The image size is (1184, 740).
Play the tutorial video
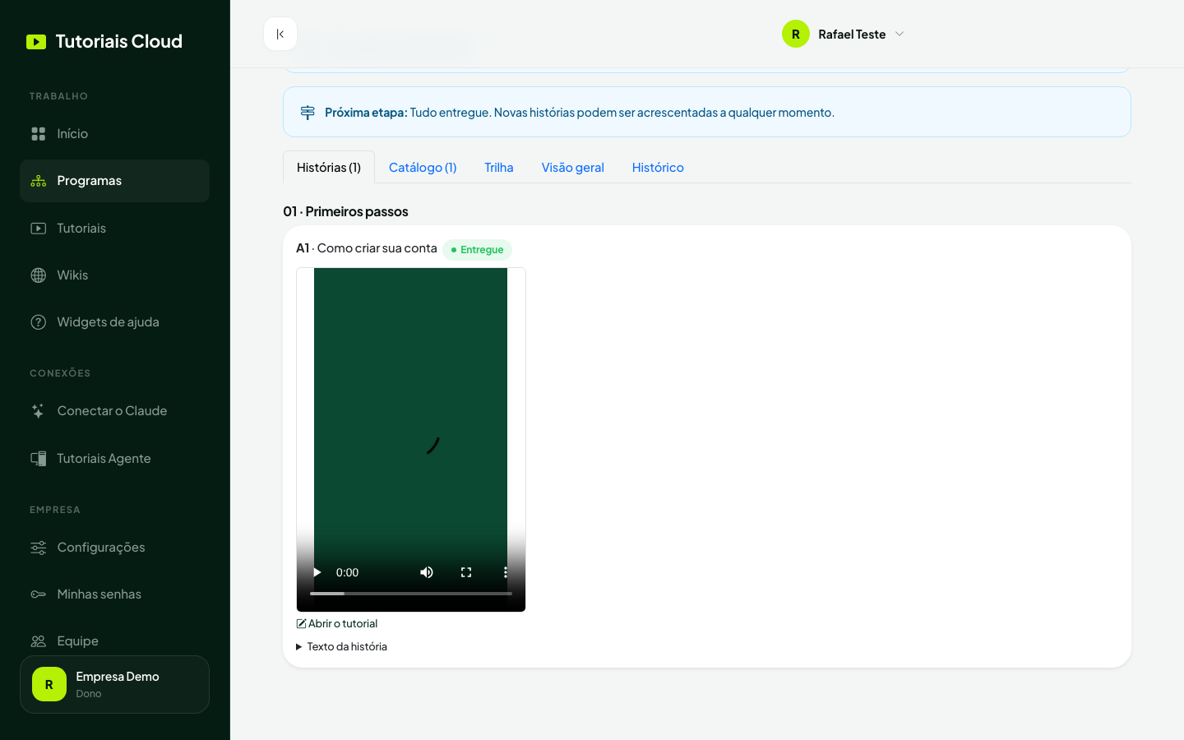[317, 572]
